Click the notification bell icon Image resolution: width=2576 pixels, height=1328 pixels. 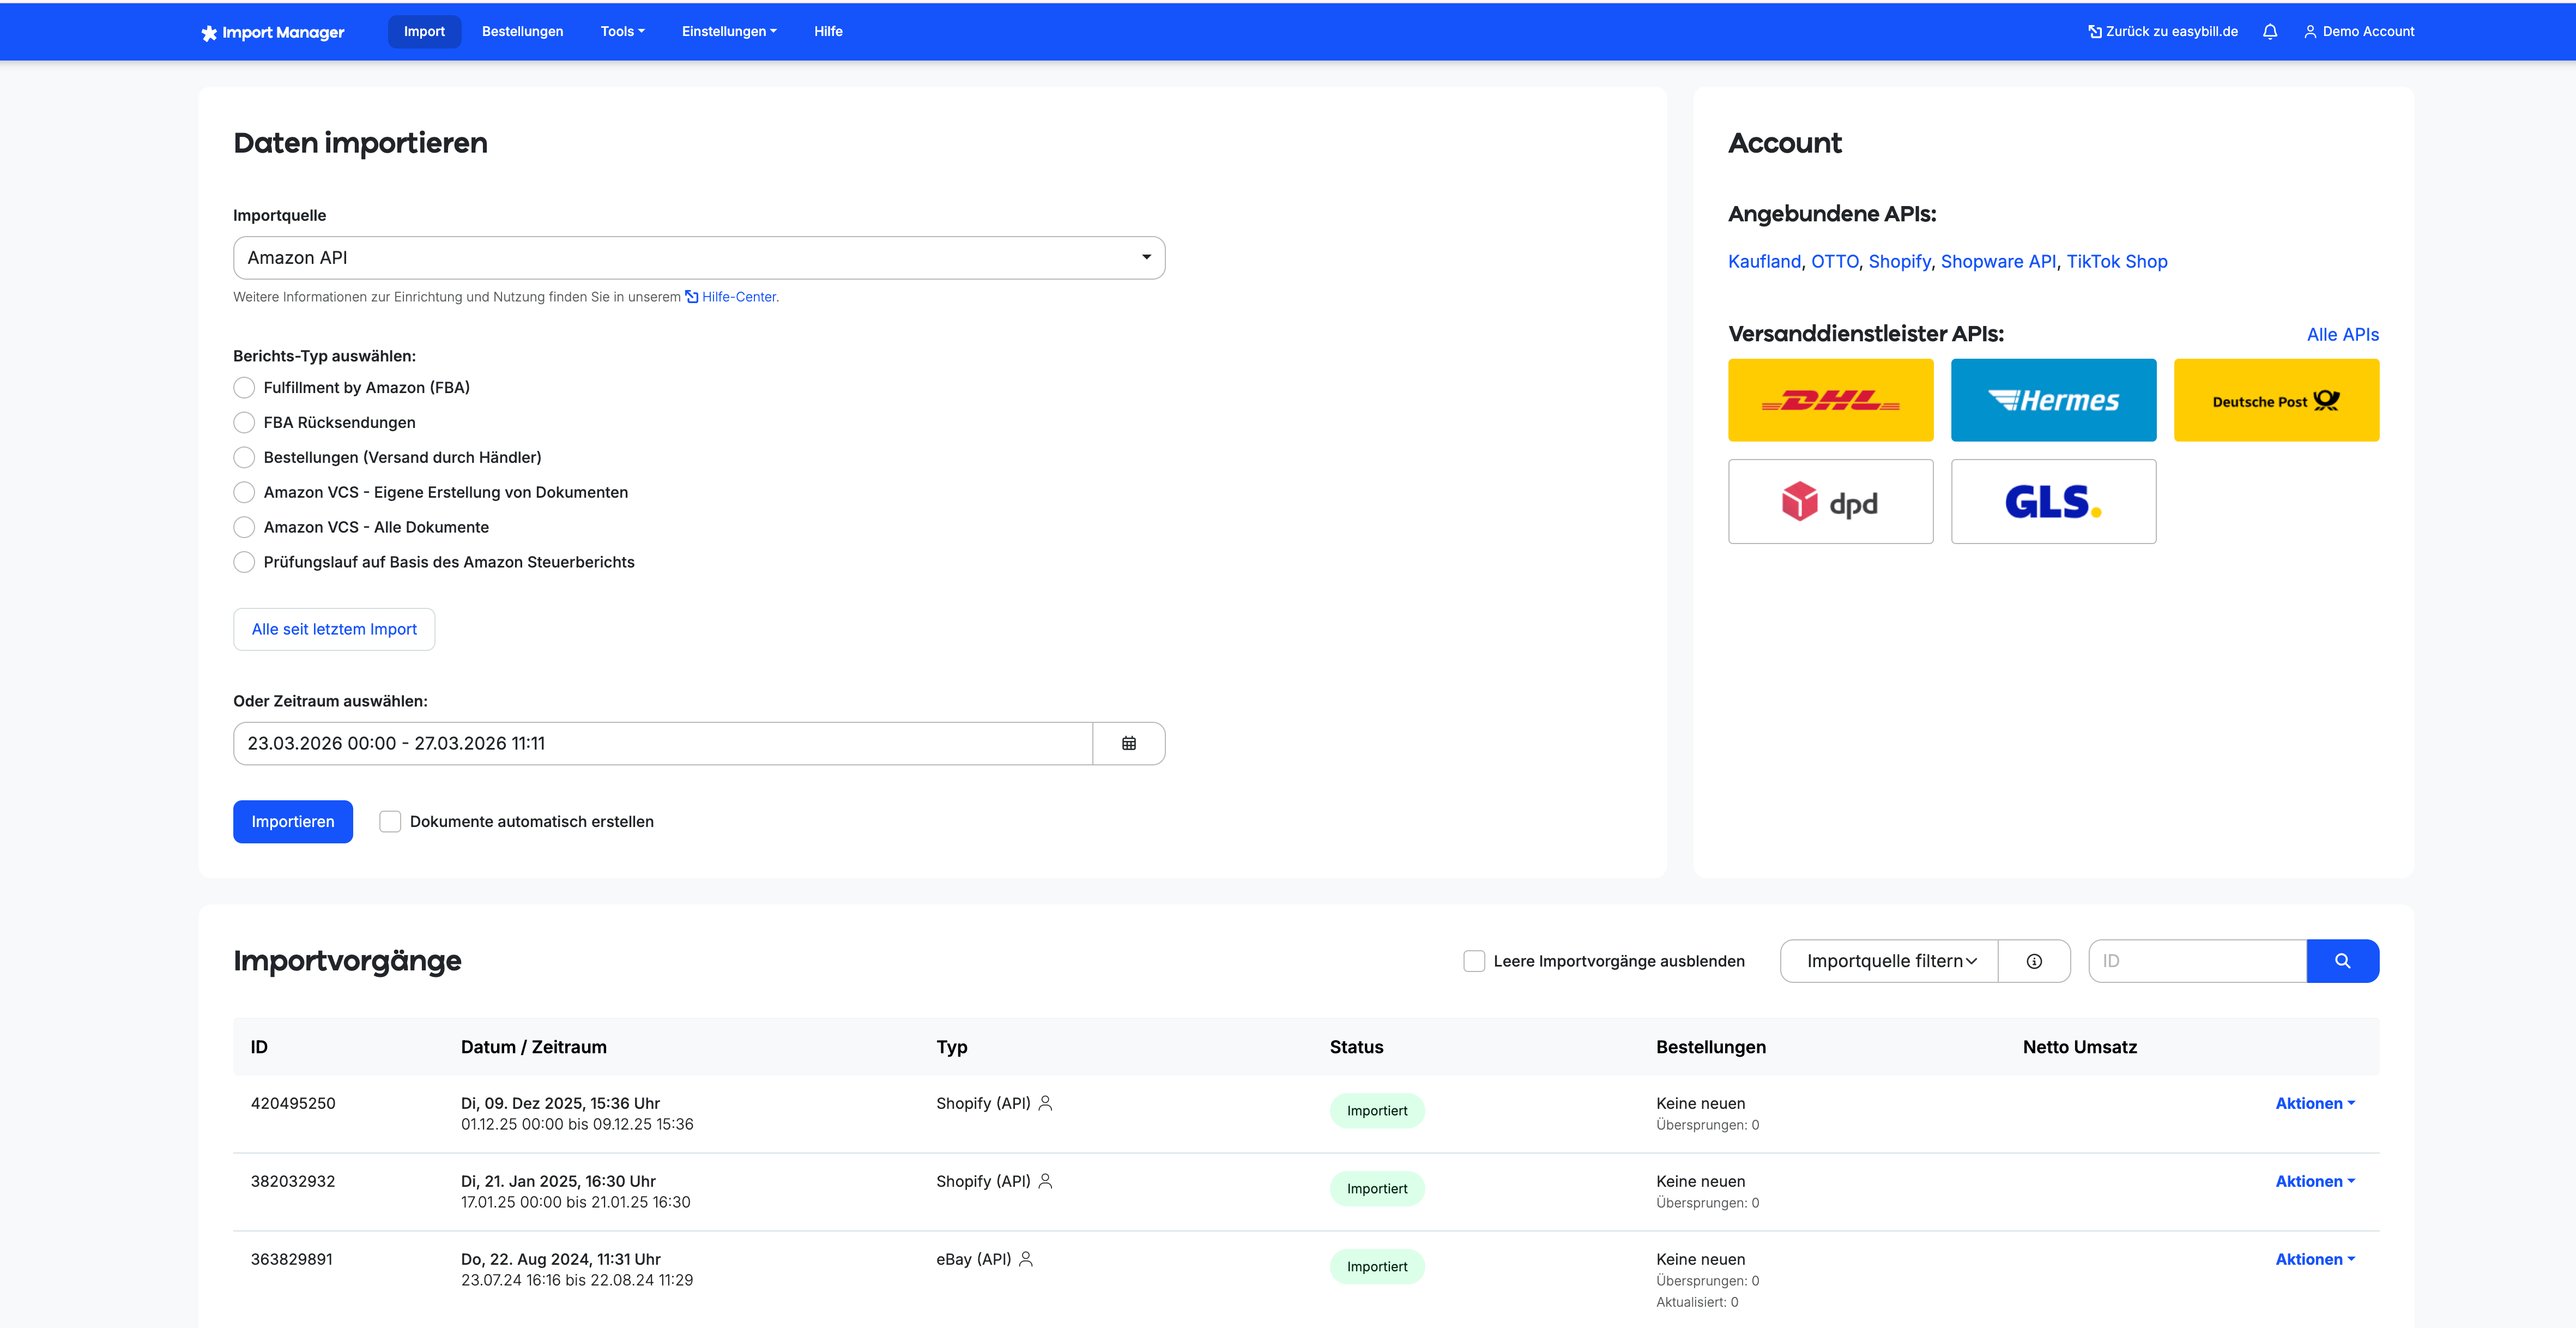(x=2269, y=32)
